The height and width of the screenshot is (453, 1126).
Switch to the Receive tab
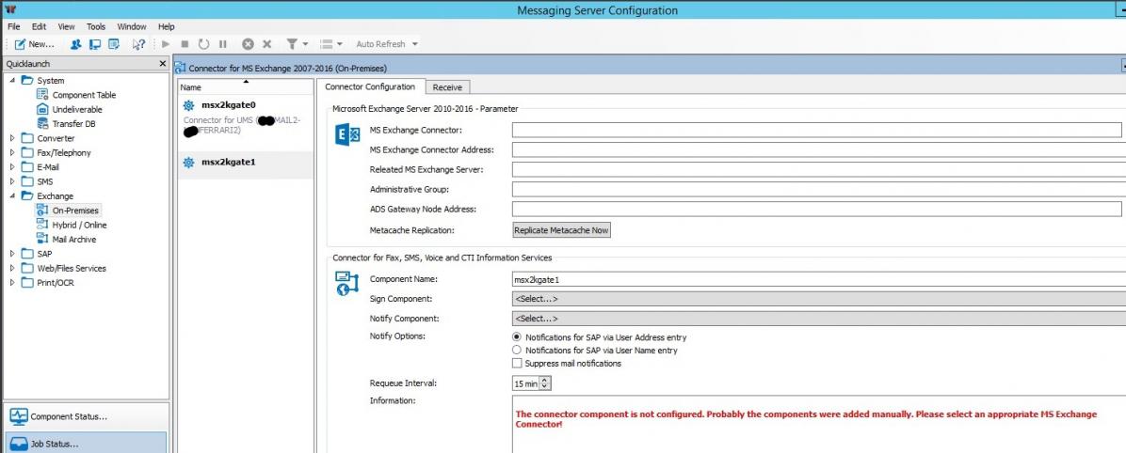[447, 87]
